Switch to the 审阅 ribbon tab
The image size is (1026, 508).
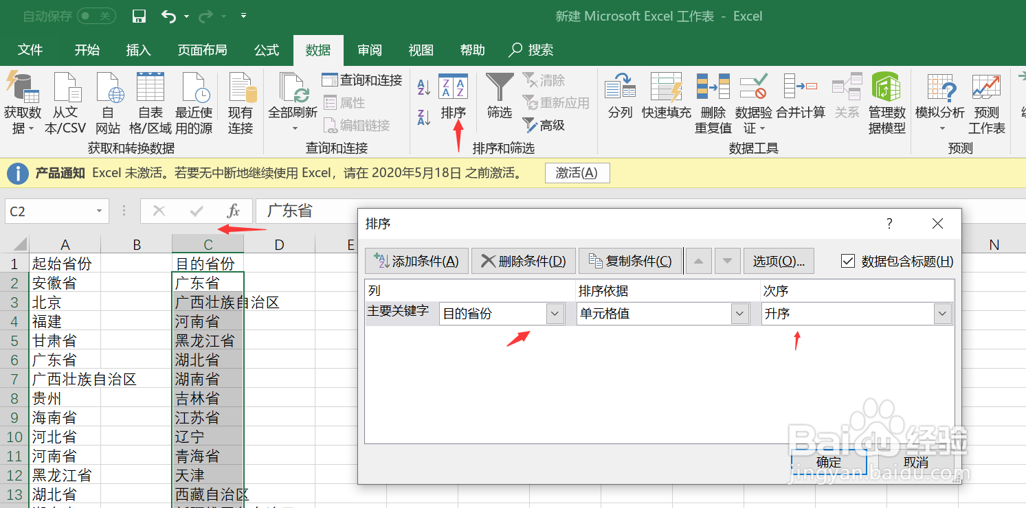pyautogui.click(x=370, y=50)
